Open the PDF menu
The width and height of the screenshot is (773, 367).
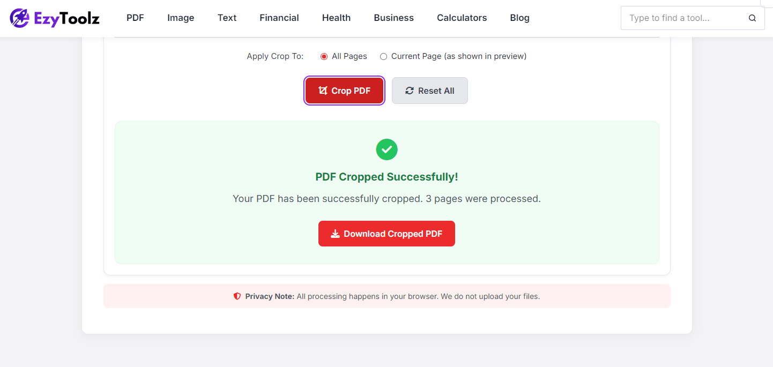135,18
